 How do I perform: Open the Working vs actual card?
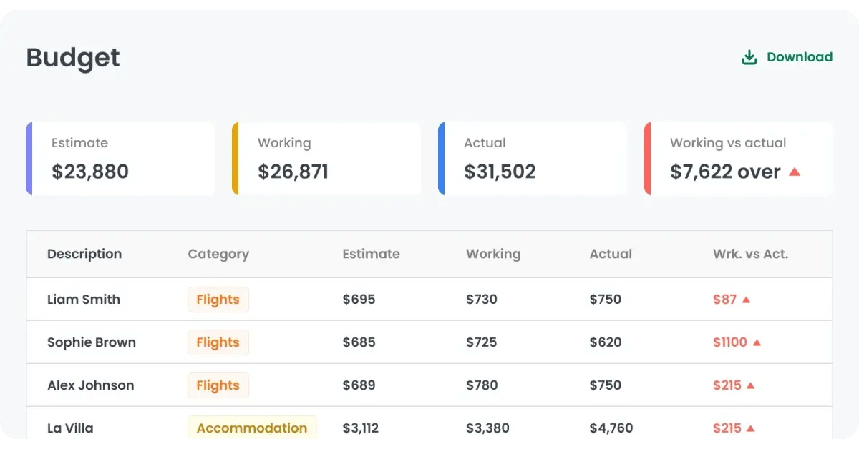coord(739,159)
